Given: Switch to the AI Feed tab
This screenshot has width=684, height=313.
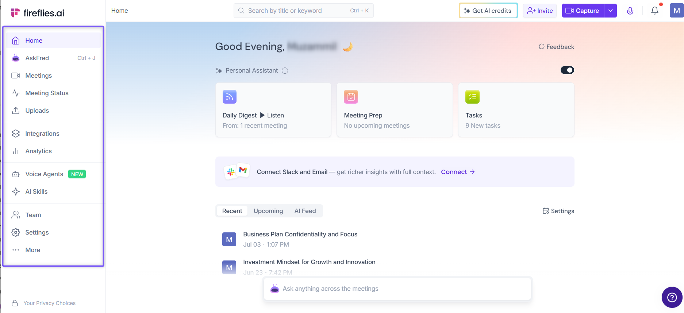Looking at the screenshot, I should pyautogui.click(x=305, y=211).
